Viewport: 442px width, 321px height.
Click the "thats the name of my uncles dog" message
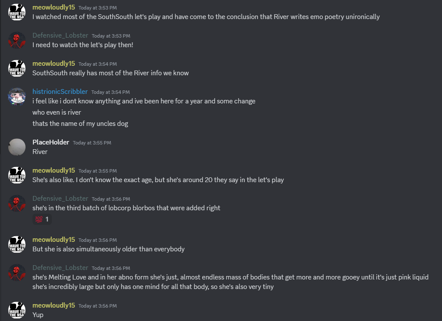tap(80, 124)
